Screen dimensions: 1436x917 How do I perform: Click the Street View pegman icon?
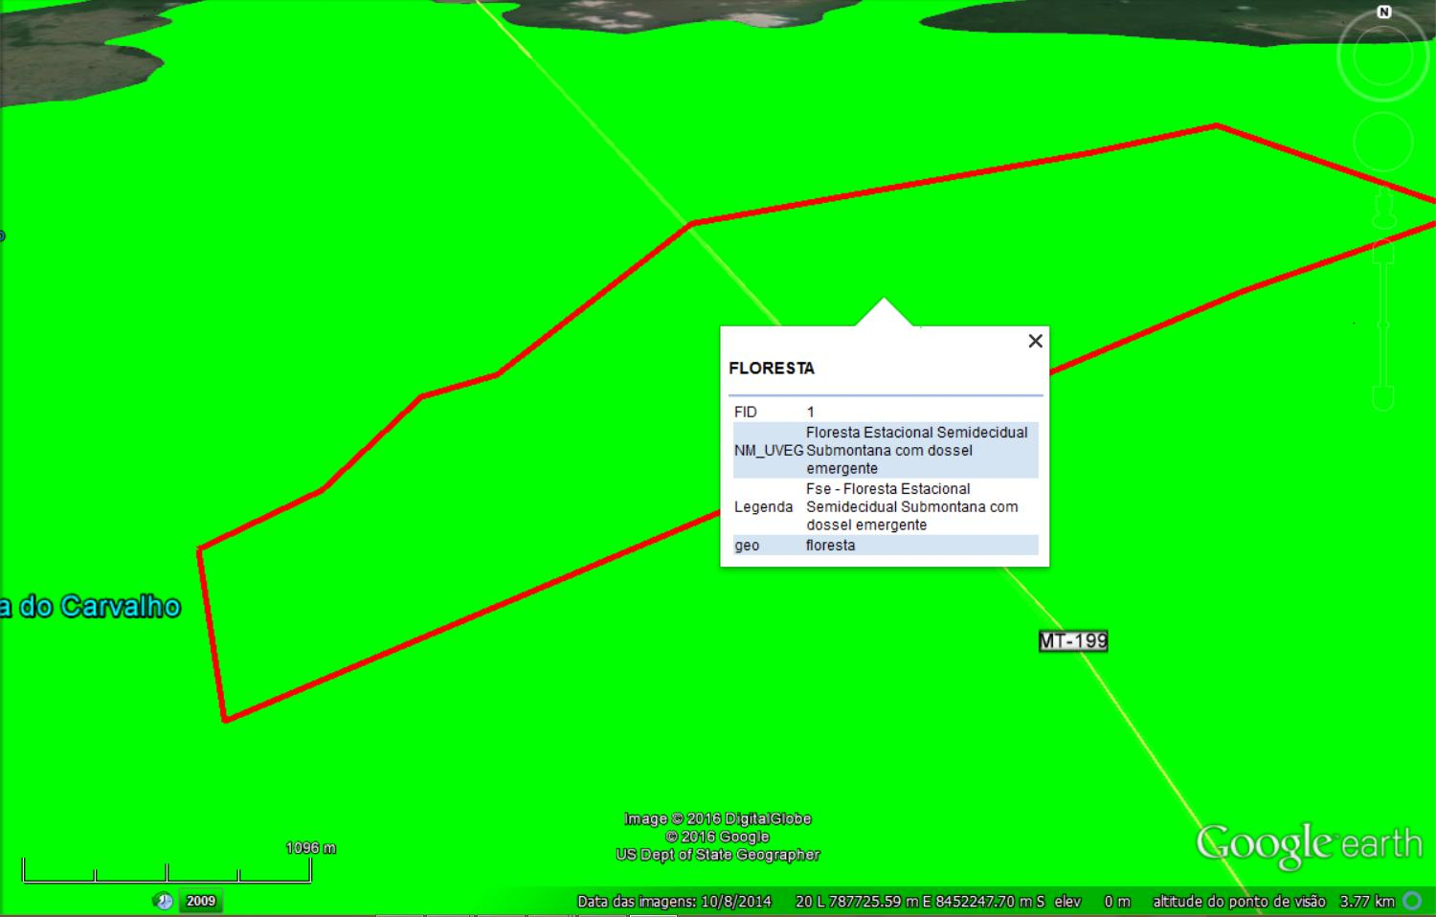(1383, 207)
